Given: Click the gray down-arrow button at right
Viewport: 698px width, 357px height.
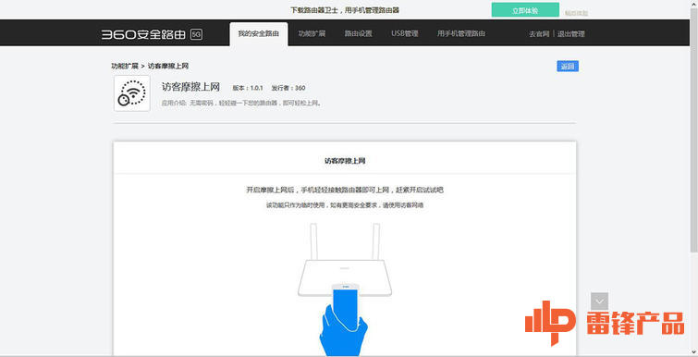Looking at the screenshot, I should 599,302.
